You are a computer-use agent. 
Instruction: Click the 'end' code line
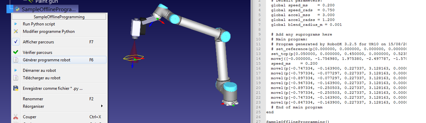click(x=269, y=112)
